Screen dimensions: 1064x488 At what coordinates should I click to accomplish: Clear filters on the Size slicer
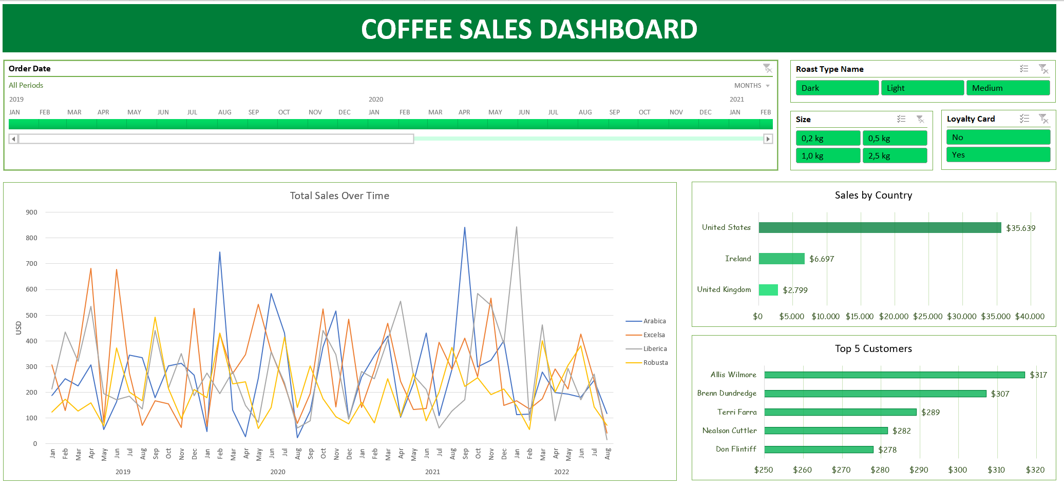[x=920, y=119]
